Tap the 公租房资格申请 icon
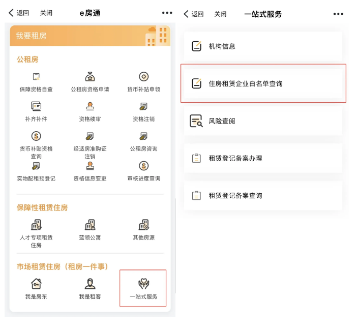Screen dimensions: 356x332 coord(90,77)
